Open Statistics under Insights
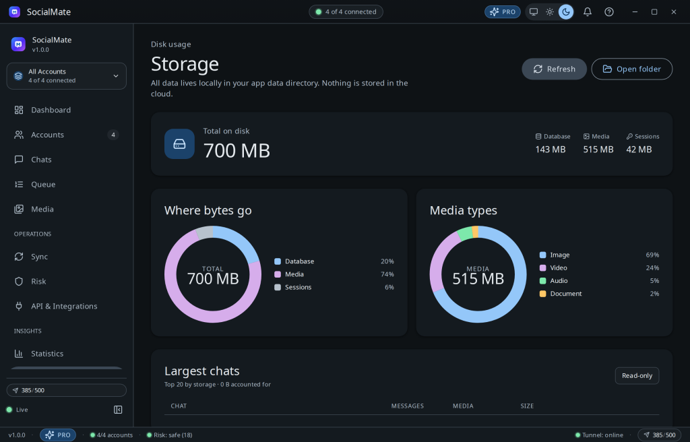 pos(67,354)
